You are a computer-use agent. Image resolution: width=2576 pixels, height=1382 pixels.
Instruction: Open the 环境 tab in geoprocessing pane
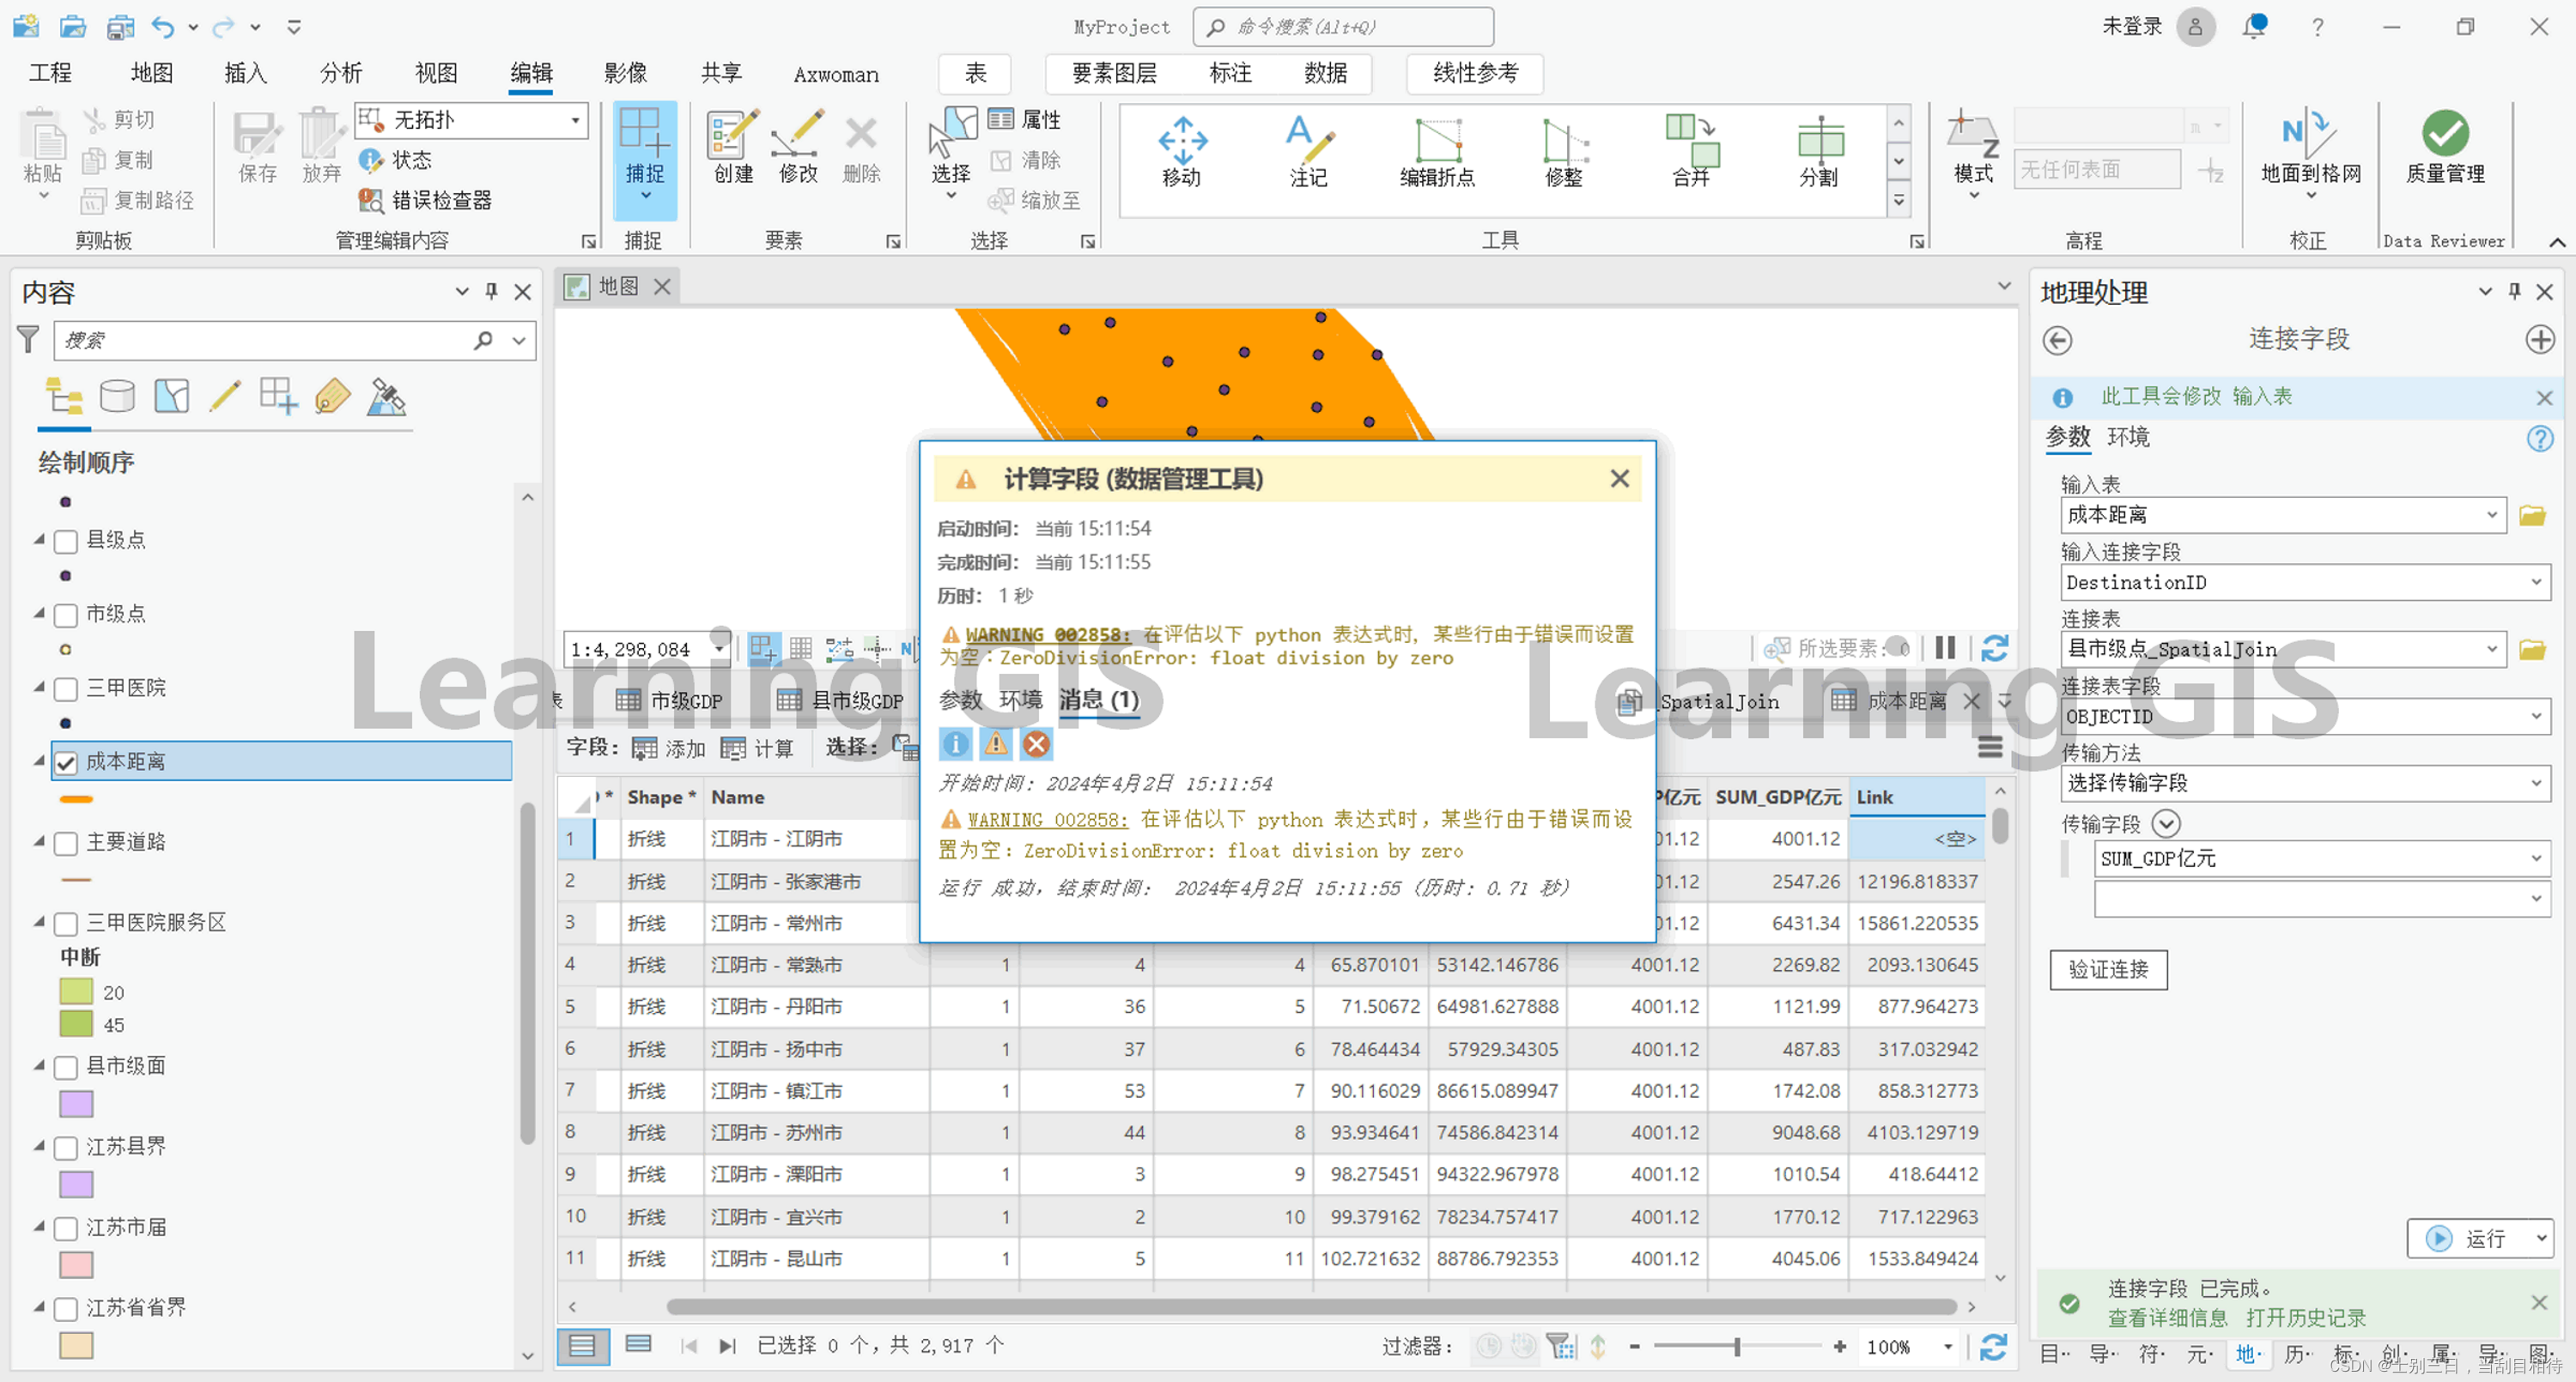[2127, 437]
